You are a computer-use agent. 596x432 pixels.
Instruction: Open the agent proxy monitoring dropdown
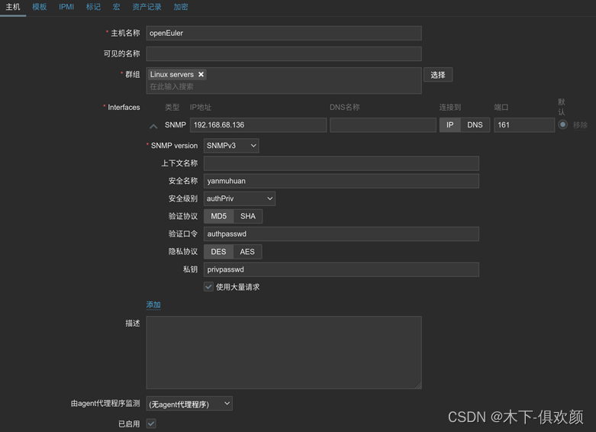(x=189, y=404)
